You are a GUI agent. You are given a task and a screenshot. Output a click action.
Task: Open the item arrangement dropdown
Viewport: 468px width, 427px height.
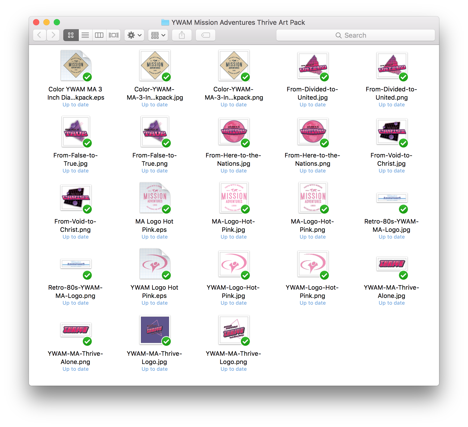158,35
